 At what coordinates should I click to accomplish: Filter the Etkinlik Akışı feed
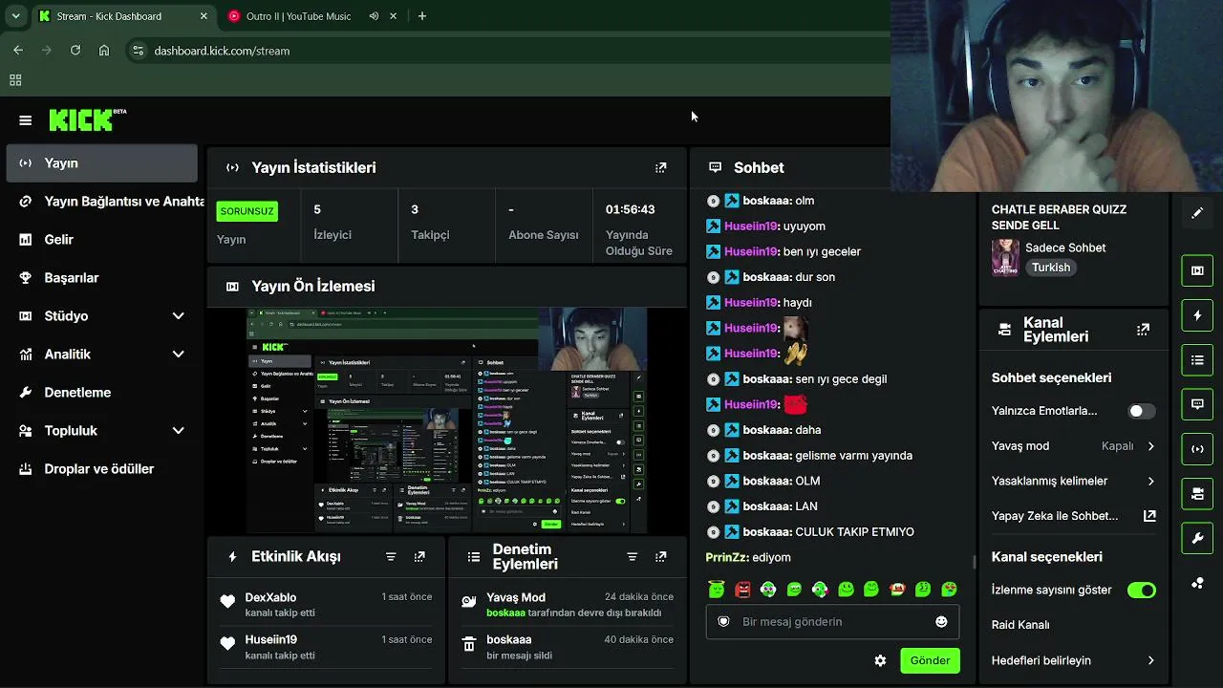point(391,556)
